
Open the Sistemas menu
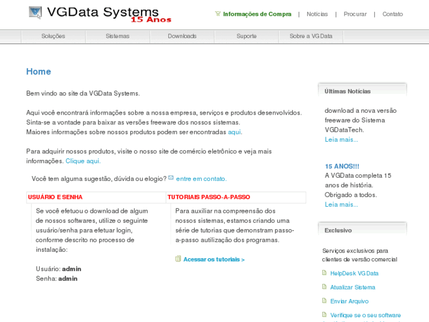point(117,36)
